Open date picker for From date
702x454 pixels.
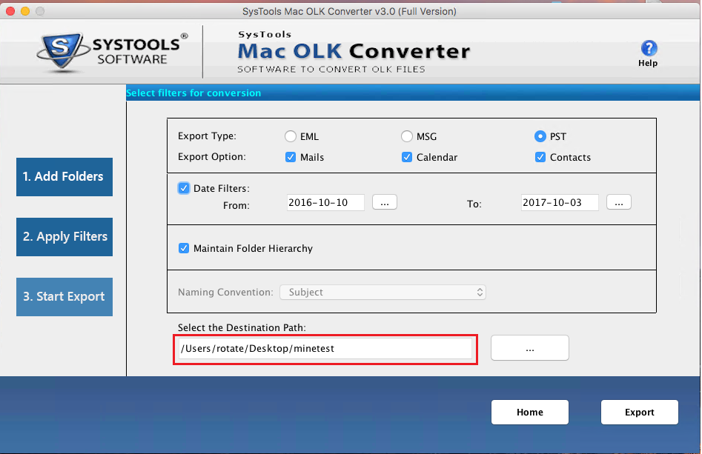(385, 202)
